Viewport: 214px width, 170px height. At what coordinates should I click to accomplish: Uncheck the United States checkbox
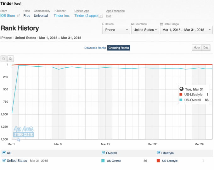pos(4,160)
